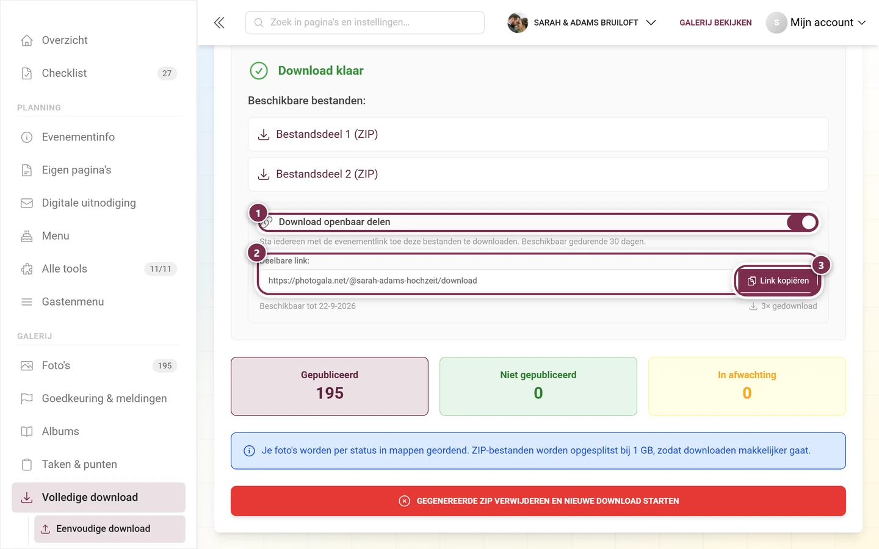Select the Niet gepubliceerd 0 card

538,387
